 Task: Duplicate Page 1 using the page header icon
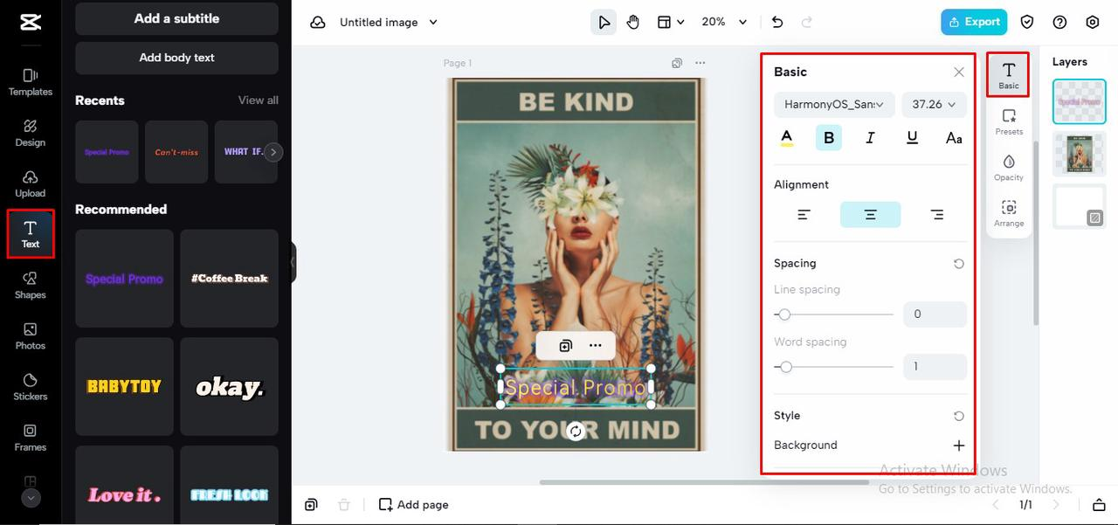(x=677, y=63)
